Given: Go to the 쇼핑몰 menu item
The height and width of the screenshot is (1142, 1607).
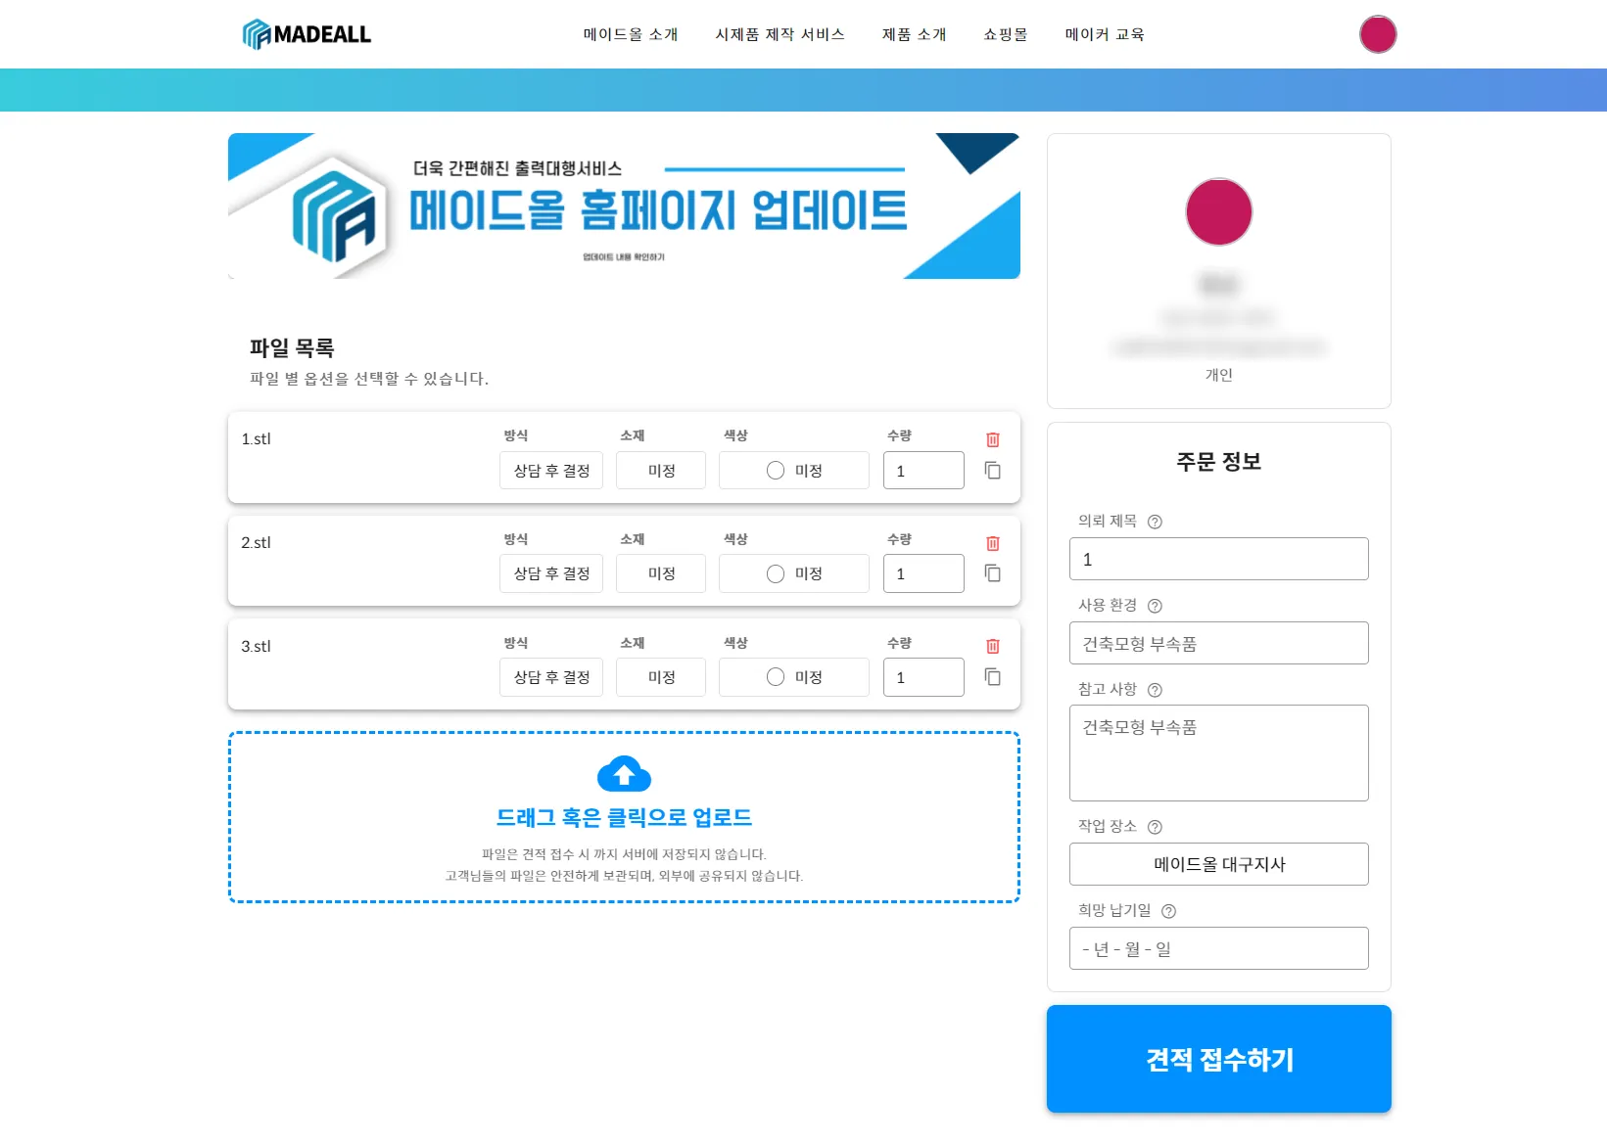Looking at the screenshot, I should (x=1006, y=34).
